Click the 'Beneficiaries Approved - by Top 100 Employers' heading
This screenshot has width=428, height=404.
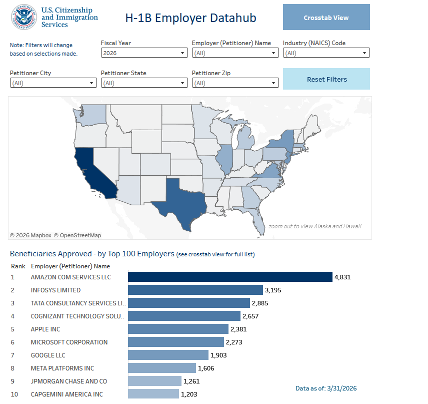point(92,254)
